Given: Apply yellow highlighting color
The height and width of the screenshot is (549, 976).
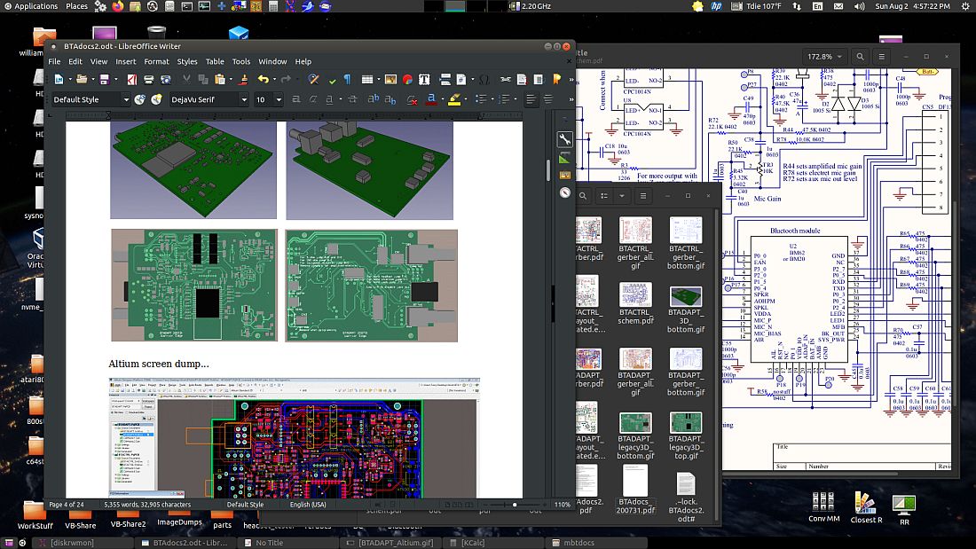Looking at the screenshot, I should (x=454, y=99).
